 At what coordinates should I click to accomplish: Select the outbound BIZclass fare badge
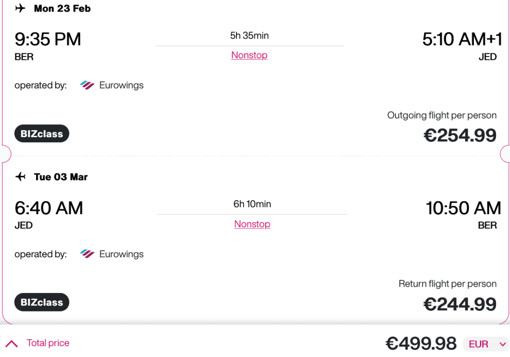click(x=42, y=134)
